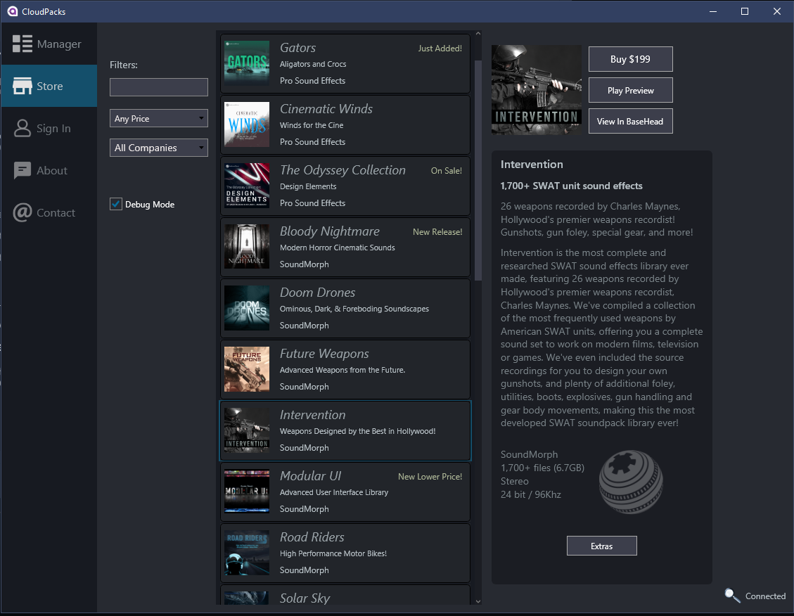Select the Solar Sky title
This screenshot has width=794, height=616.
click(x=305, y=598)
